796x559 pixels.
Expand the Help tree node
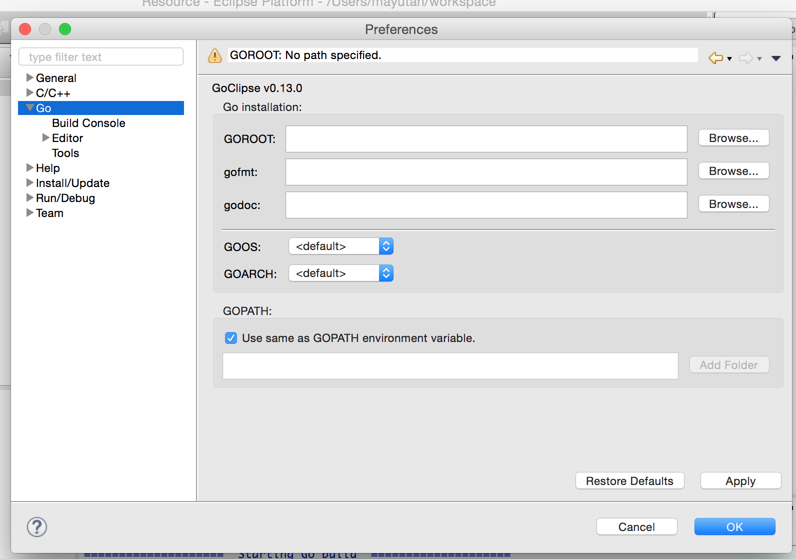[30, 167]
